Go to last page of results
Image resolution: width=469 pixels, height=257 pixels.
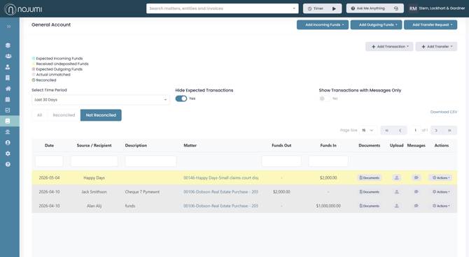tap(449, 130)
